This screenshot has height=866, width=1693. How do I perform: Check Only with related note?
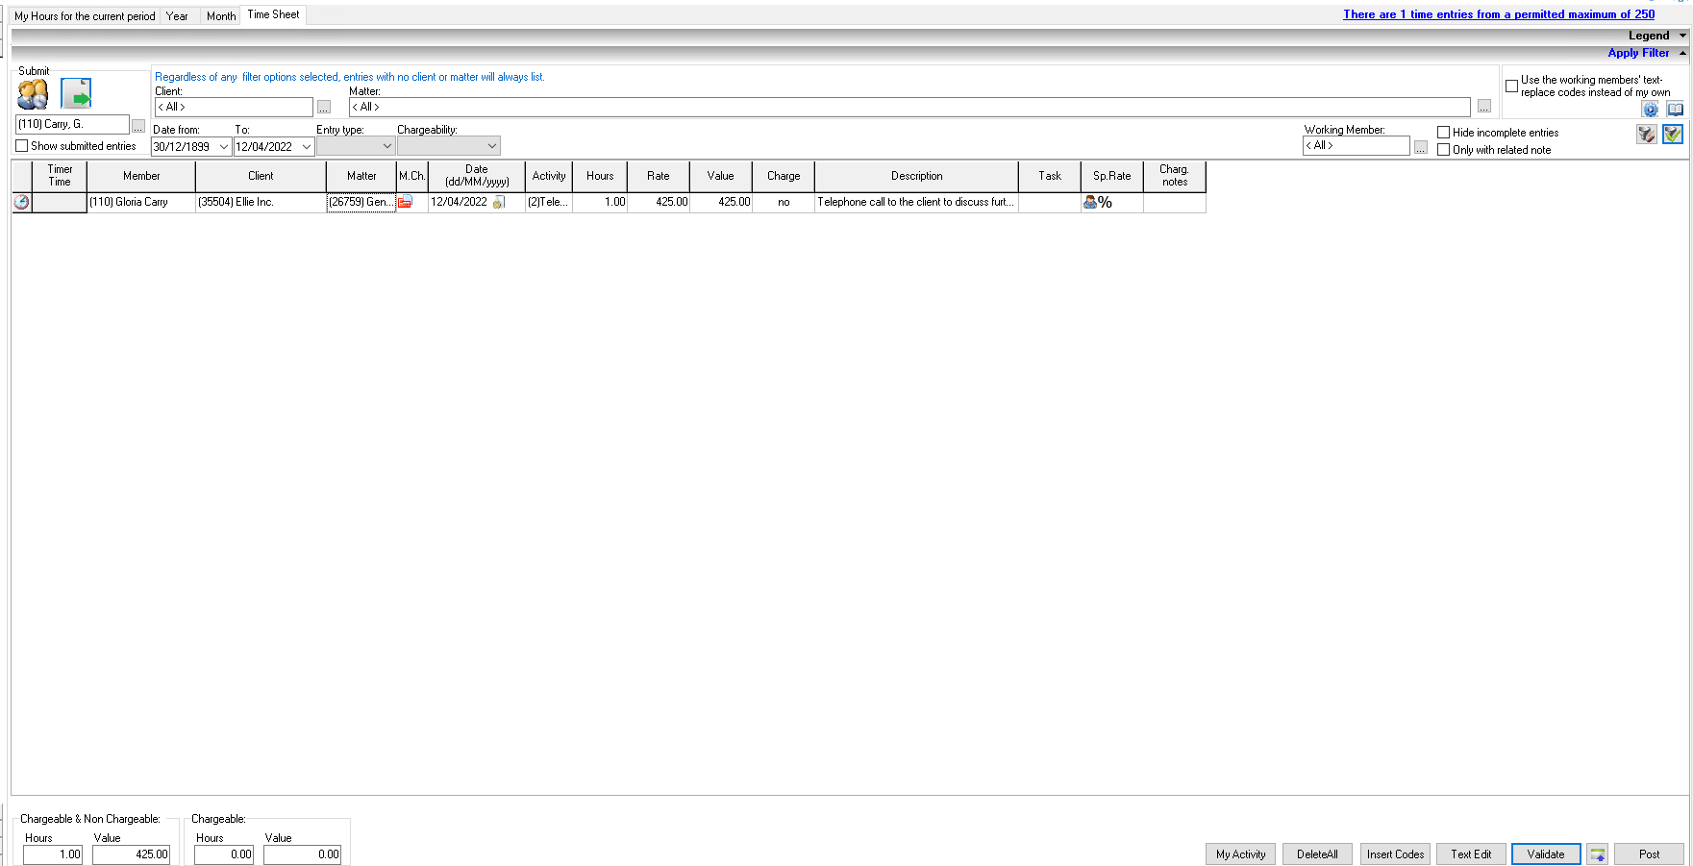click(1443, 150)
